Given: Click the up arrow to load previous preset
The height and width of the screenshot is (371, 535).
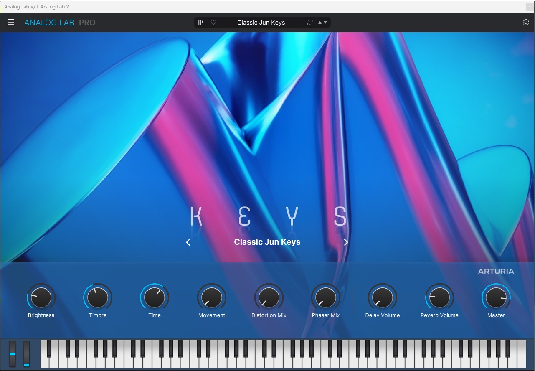Looking at the screenshot, I should tap(319, 22).
